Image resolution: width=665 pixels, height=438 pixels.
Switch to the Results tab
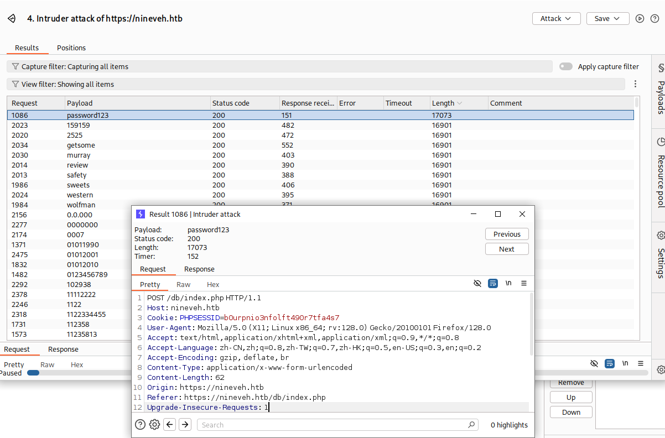(27, 48)
